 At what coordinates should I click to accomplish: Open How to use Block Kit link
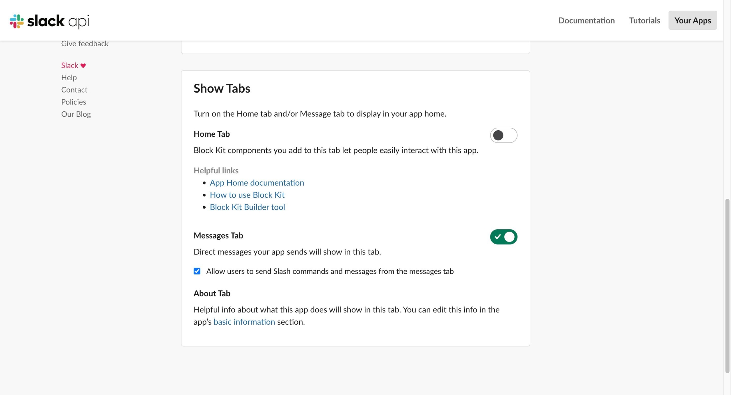pos(247,195)
